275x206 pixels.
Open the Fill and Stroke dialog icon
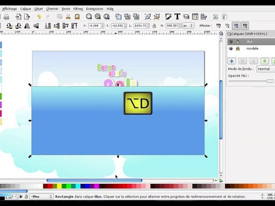168,17
